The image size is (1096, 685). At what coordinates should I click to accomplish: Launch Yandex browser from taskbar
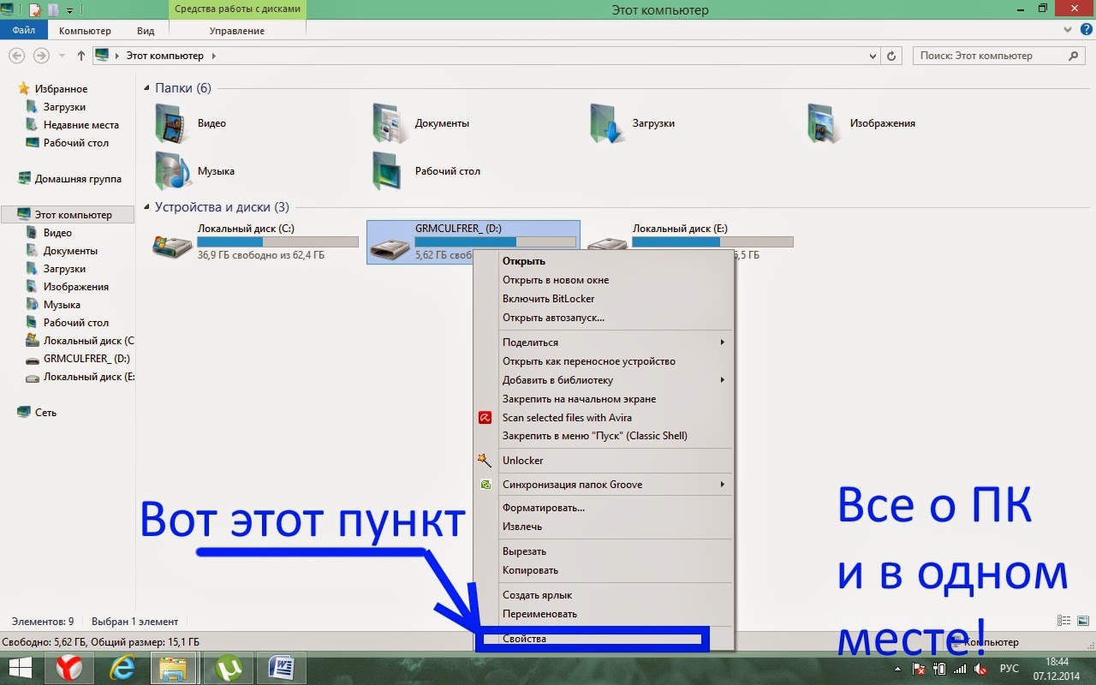click(69, 668)
